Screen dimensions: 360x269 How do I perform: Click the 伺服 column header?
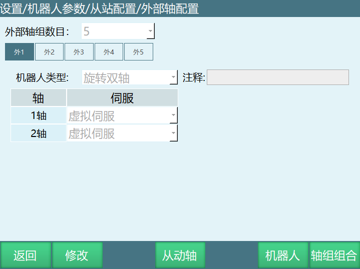(122, 97)
